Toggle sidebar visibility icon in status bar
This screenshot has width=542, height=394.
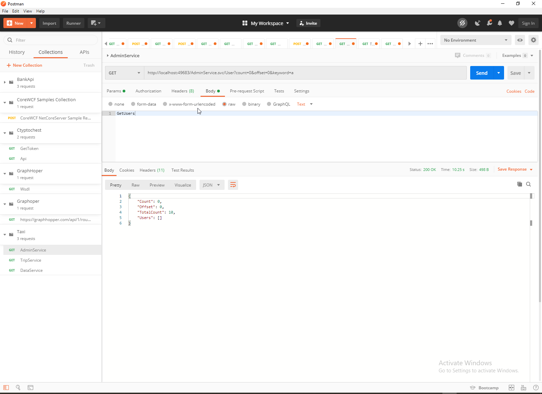(x=6, y=388)
